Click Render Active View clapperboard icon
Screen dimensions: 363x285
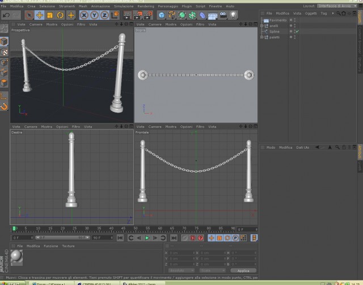(127, 15)
